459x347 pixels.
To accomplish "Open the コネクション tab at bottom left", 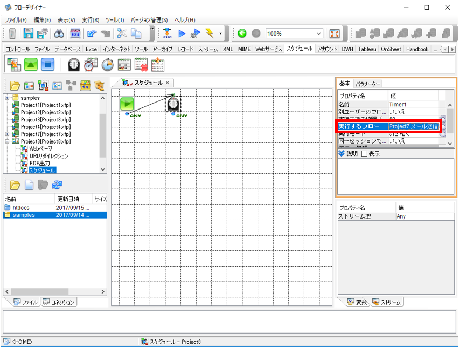I will point(59,302).
